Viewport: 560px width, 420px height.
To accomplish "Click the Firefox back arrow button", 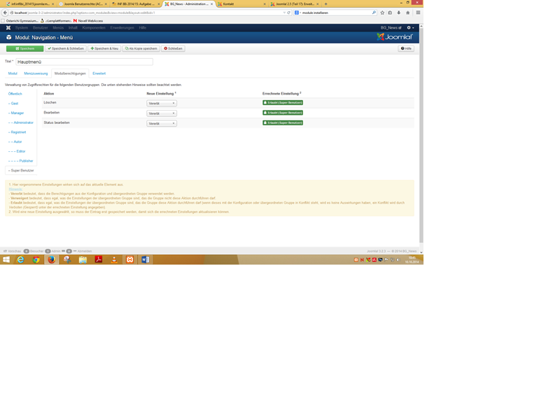I will point(5,13).
